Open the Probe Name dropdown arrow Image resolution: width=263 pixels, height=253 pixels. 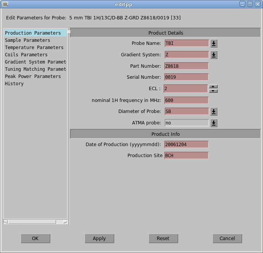214,43
